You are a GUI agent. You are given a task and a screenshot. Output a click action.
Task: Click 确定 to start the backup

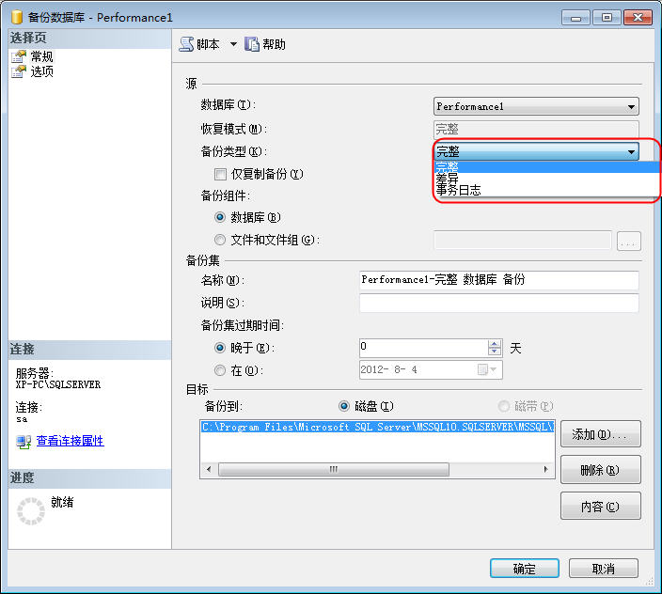[x=525, y=569]
